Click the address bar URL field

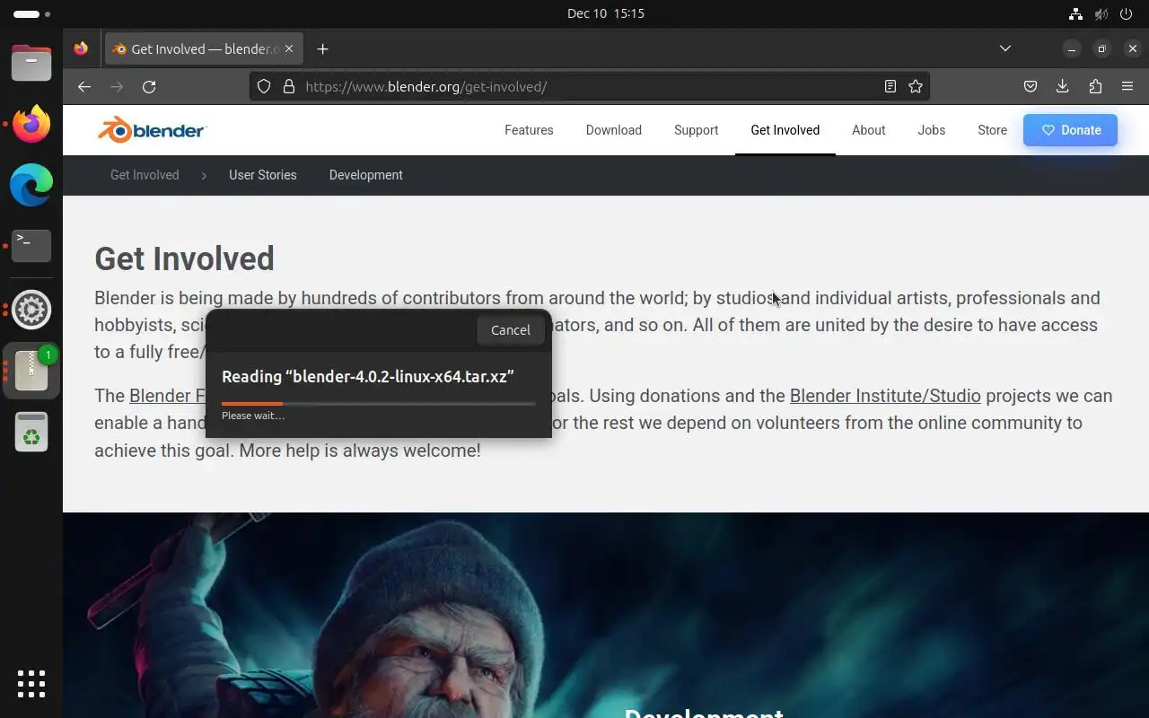tap(589, 86)
